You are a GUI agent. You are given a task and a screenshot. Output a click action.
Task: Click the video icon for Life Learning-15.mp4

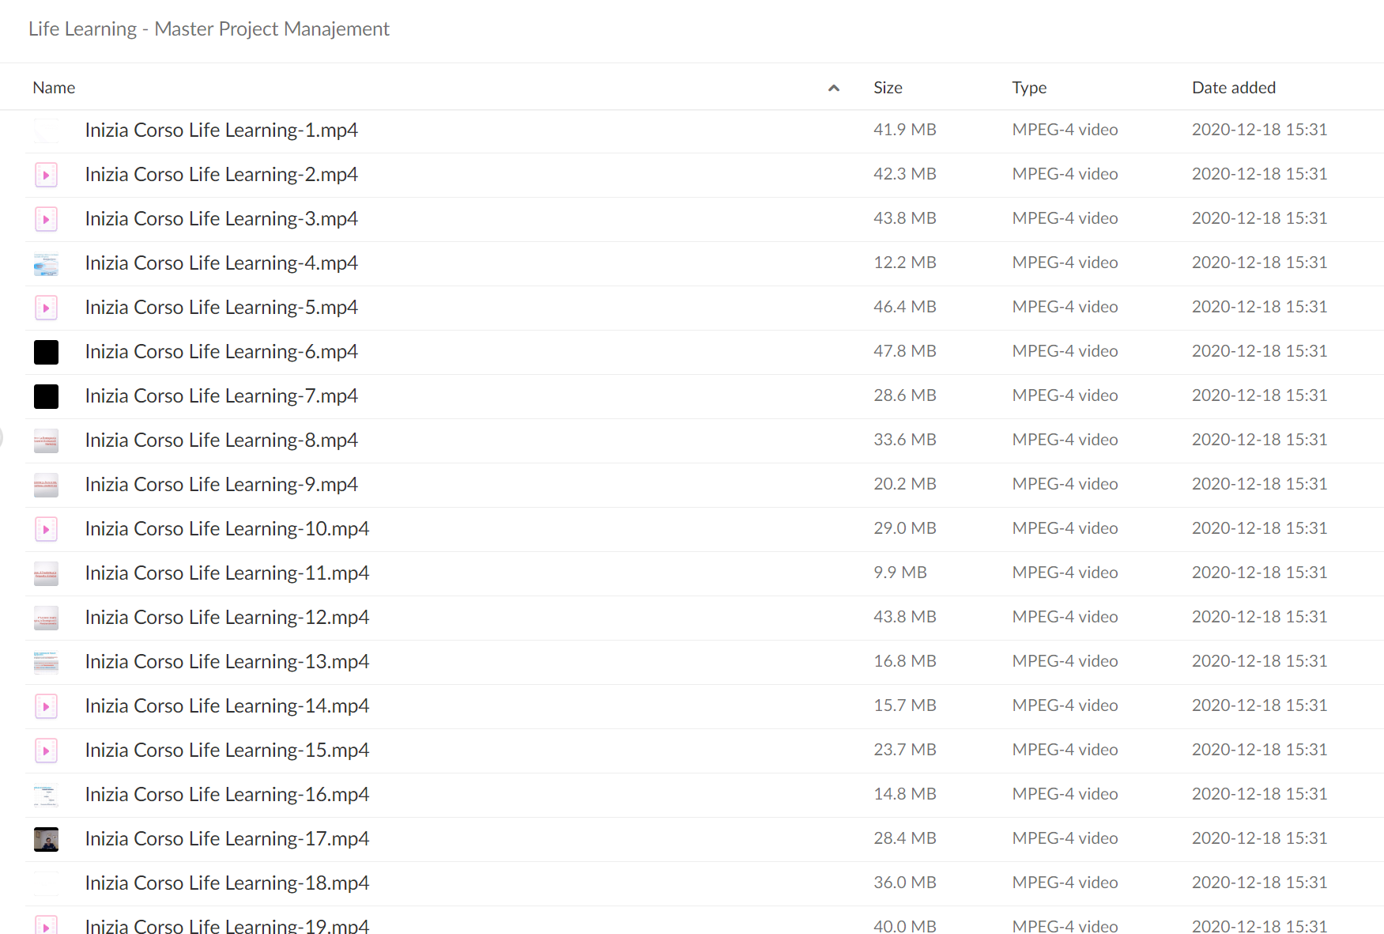pos(46,751)
